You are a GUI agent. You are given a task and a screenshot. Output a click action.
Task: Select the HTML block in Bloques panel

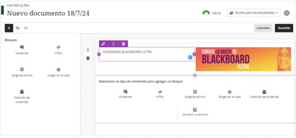58,50
